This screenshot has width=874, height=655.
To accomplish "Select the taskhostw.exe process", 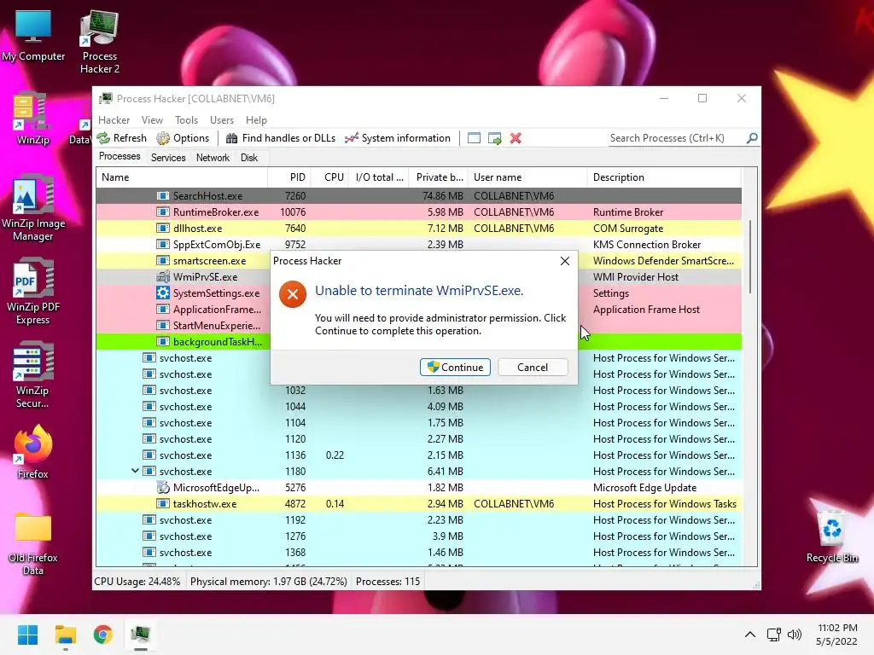I will coord(418,503).
